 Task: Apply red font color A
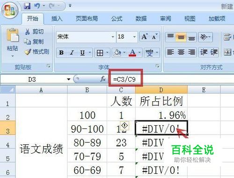(x=132, y=53)
